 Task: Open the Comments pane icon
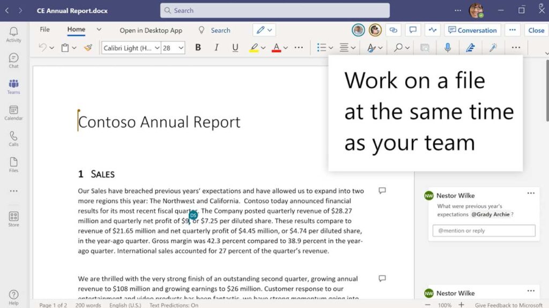point(413,30)
